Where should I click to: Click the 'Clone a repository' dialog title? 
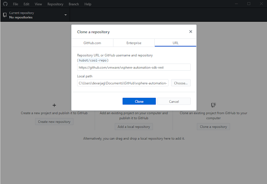[x=93, y=32]
